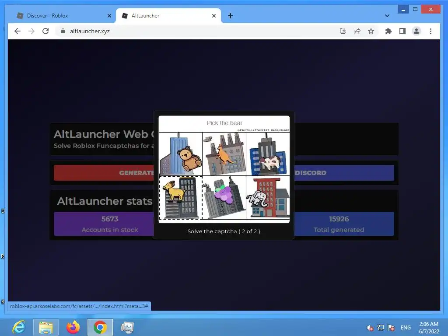This screenshot has height=336, width=448.
Task: Toggle the Chrome side panel icon
Action: click(x=402, y=31)
